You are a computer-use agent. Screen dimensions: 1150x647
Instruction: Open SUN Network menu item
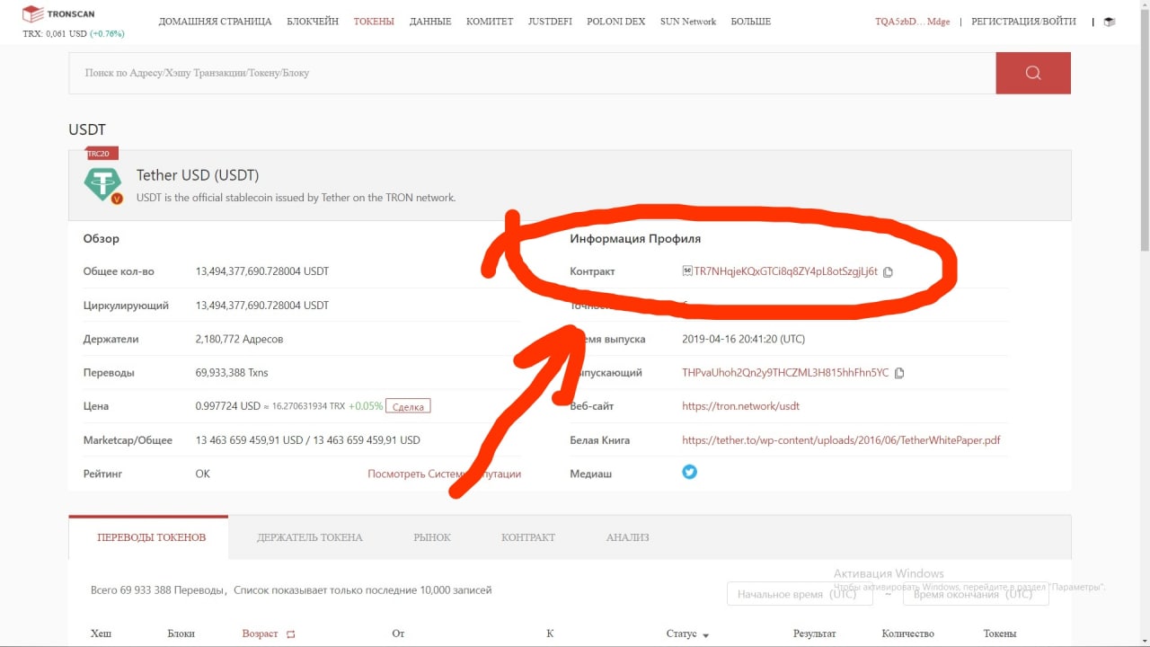[x=688, y=22]
